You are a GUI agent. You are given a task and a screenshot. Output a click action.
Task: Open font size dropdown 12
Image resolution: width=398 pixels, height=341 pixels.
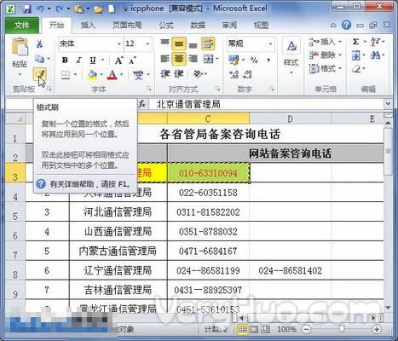[147, 43]
